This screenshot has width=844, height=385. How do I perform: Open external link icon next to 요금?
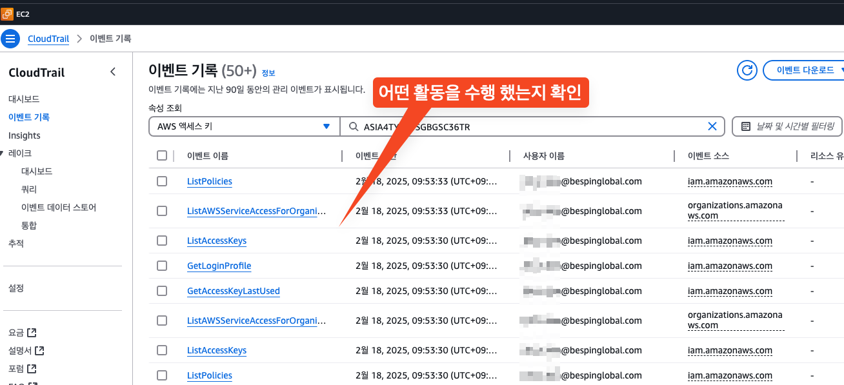32,333
